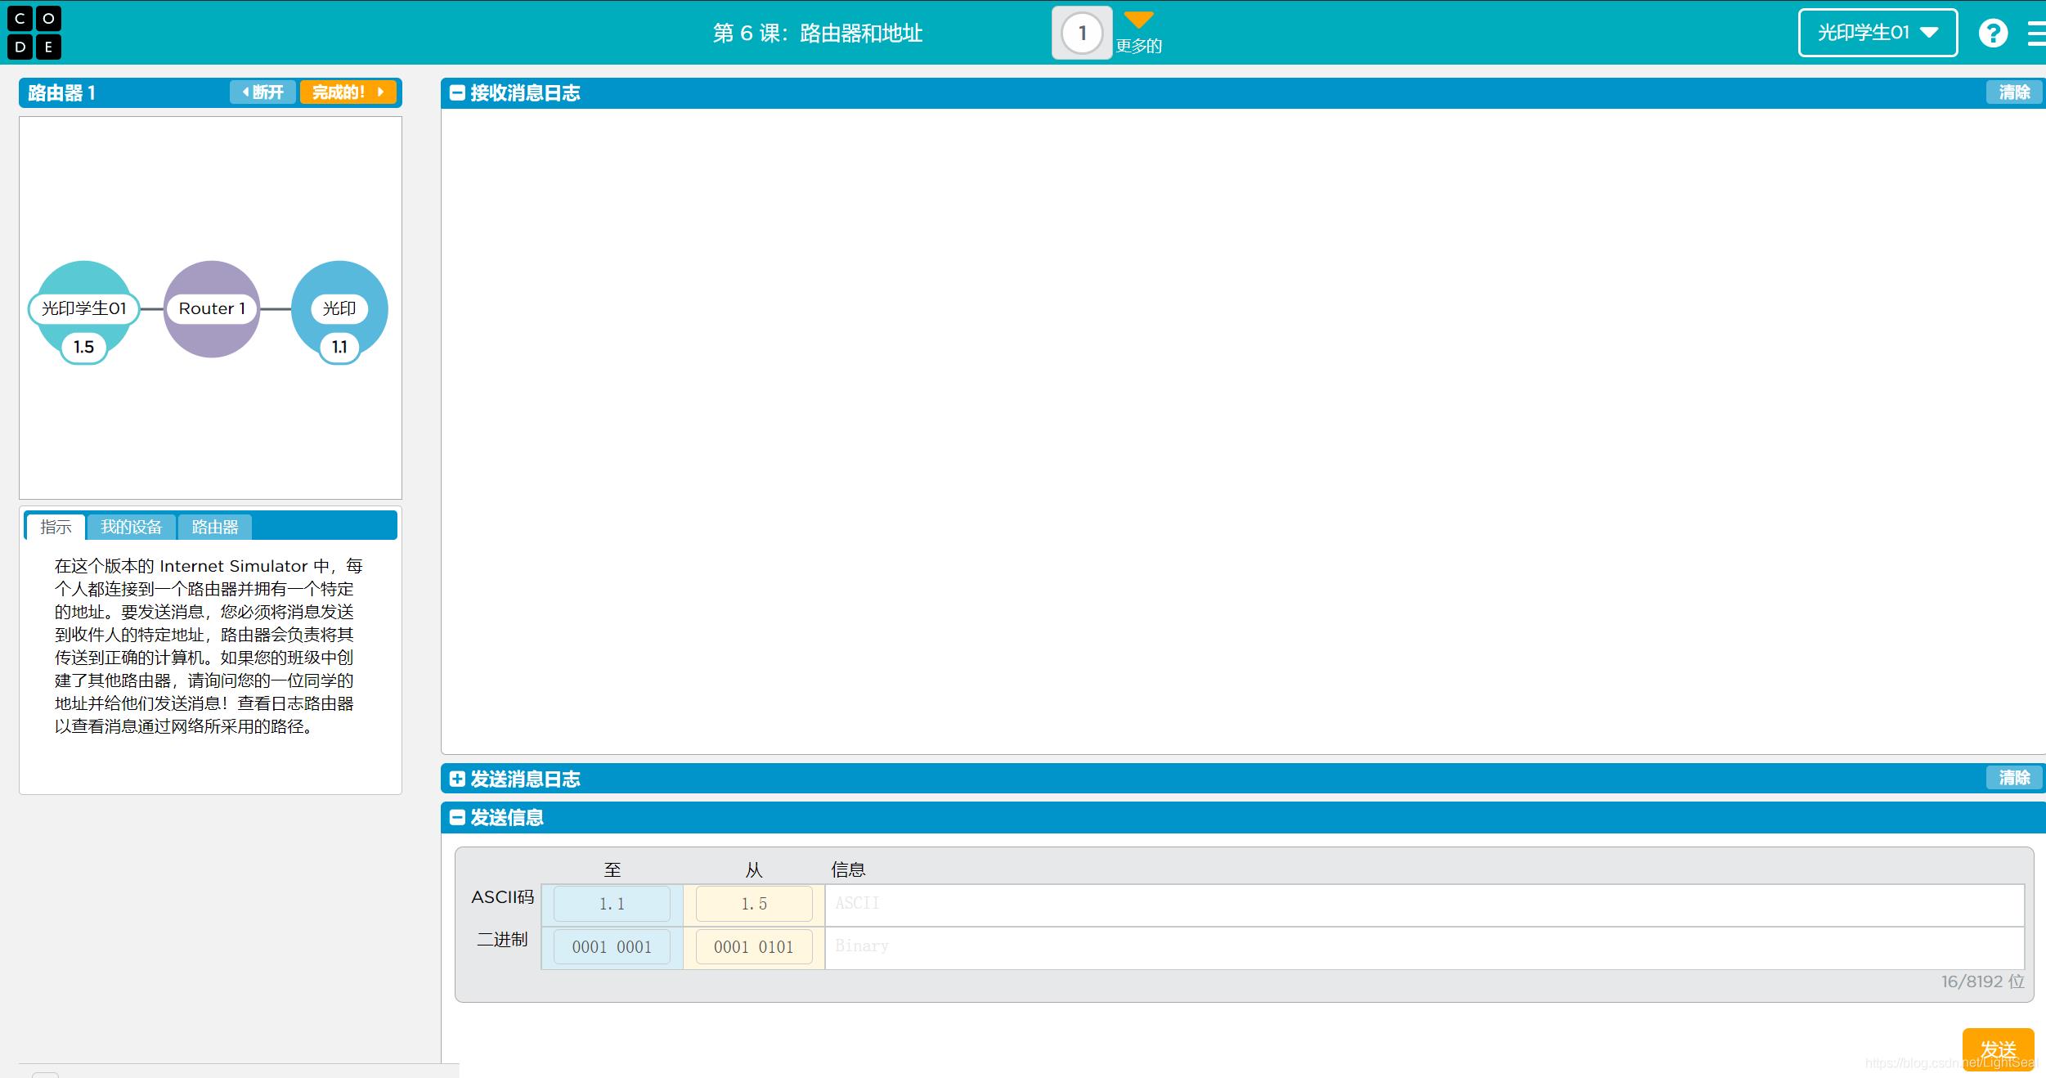Clear the 发送消息日志 log
2046x1078 pixels.
(2014, 778)
